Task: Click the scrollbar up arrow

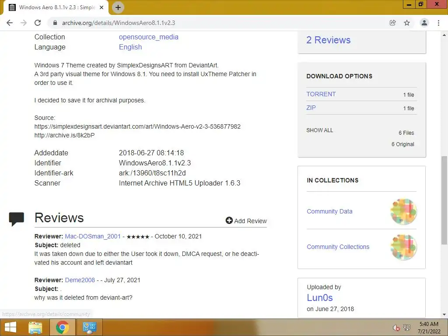Action: tap(444, 35)
